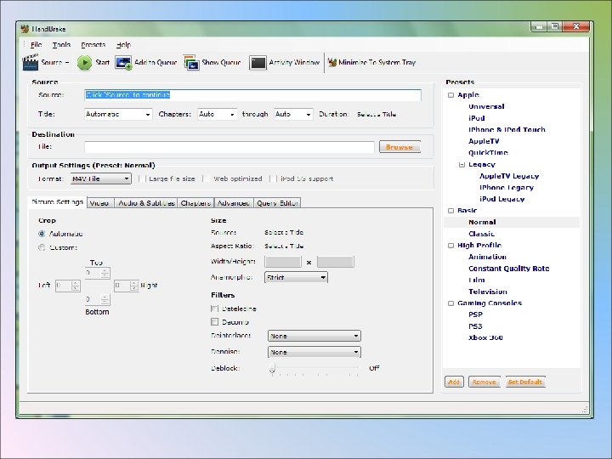Open the Tools menu
The image size is (612, 459).
61,44
